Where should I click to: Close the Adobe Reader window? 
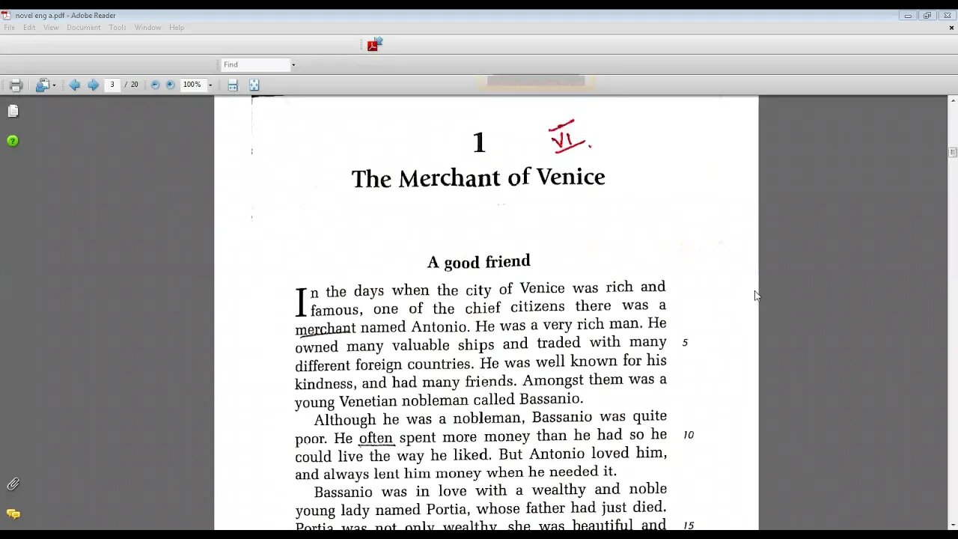point(947,16)
